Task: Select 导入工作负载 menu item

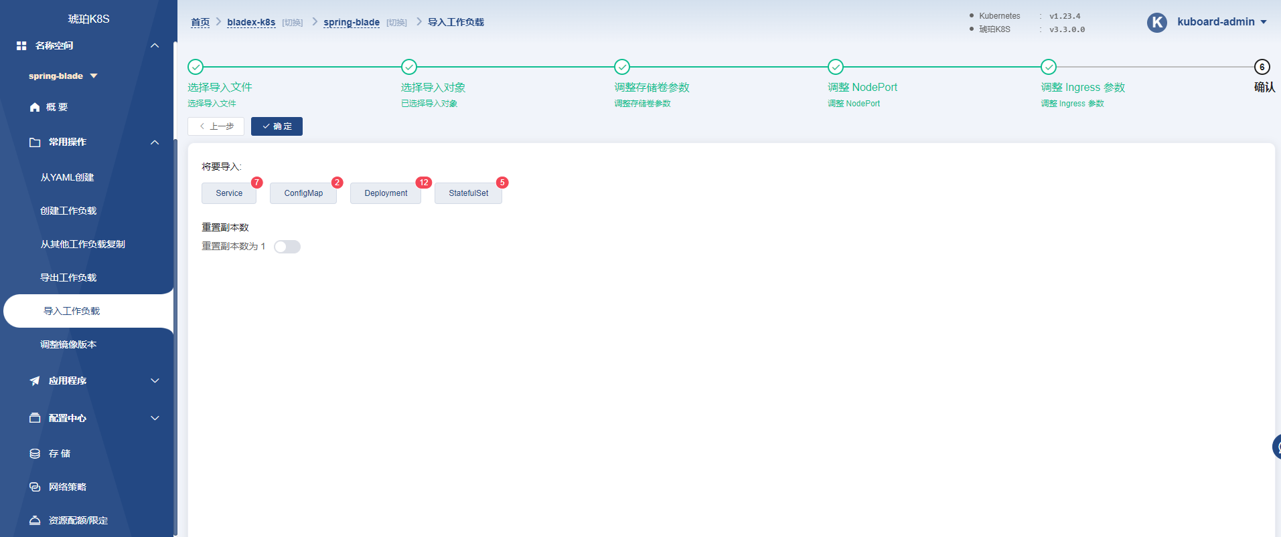Action: 88,311
